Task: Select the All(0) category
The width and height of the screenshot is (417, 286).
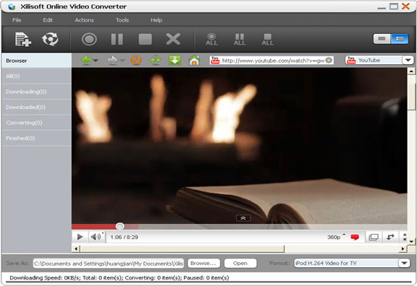Action: click(37, 76)
